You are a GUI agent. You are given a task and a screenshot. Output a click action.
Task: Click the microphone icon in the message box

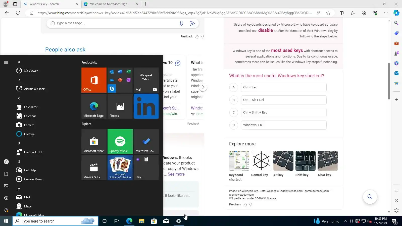coord(181,23)
